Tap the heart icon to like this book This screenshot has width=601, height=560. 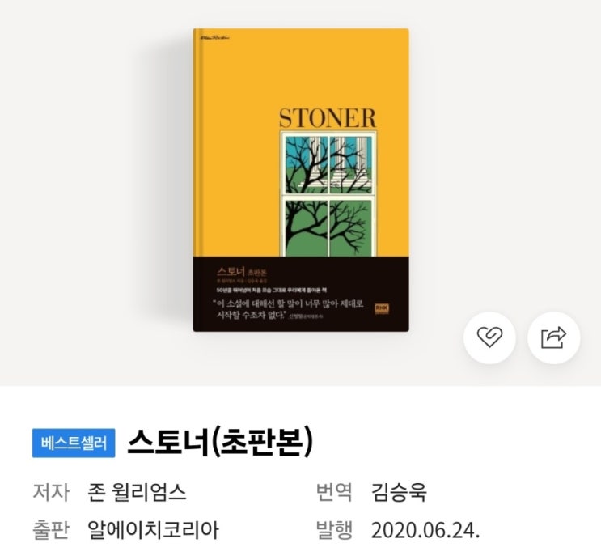[x=489, y=337]
